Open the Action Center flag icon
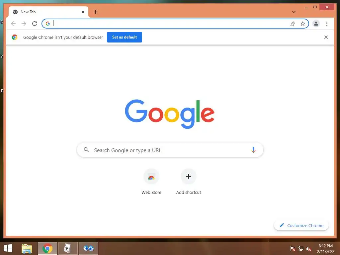The width and height of the screenshot is (340, 255). pos(293,248)
